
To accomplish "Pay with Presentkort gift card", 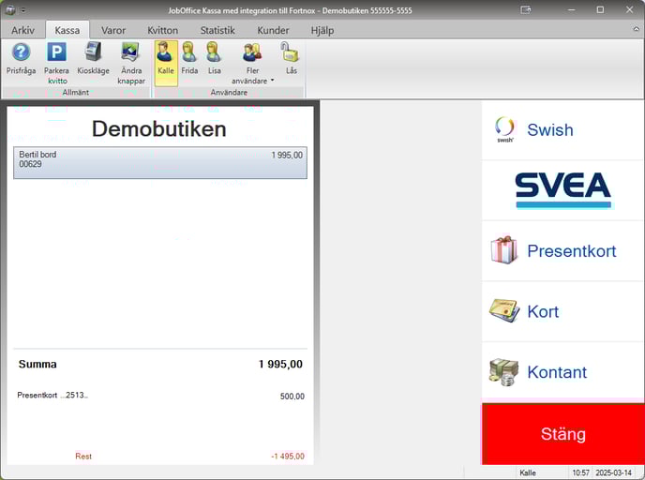I will click(562, 251).
